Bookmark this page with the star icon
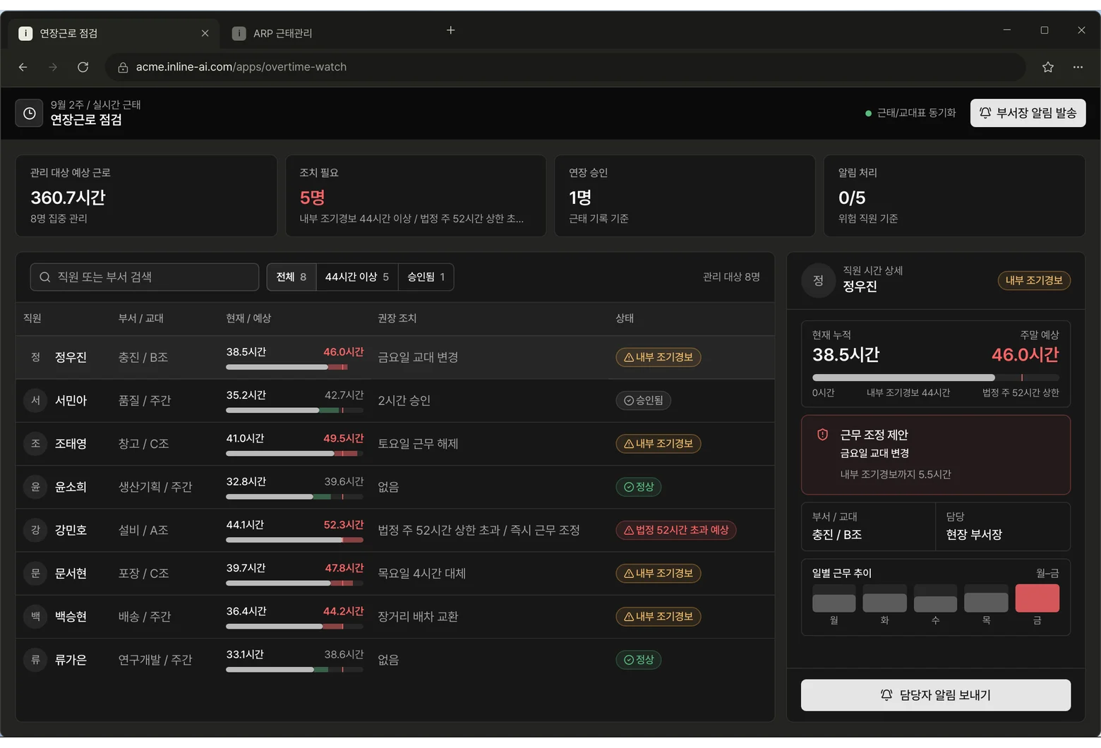 point(1048,67)
